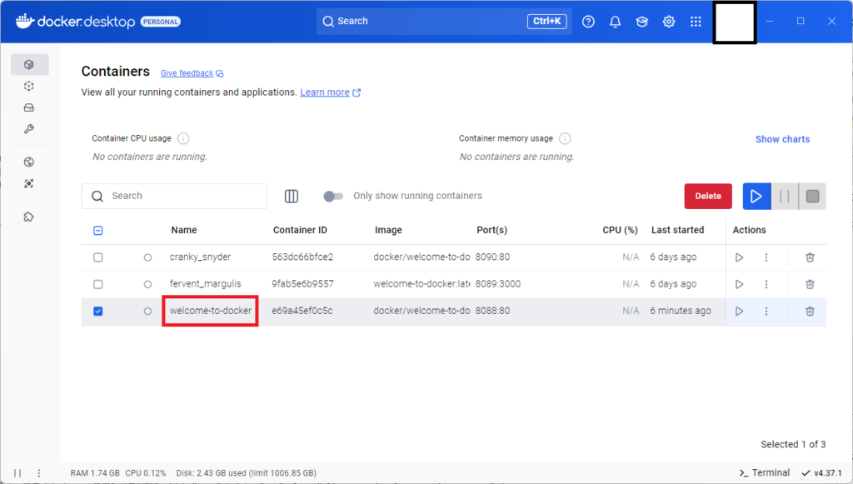Viewport: 853px width, 484px height.
Task: Sort by Last started column header
Action: point(678,231)
